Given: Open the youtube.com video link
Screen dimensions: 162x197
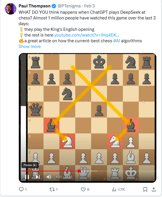Looking at the screenshot, I should 87,35.
